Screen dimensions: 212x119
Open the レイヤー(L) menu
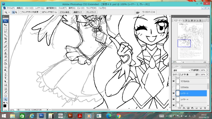[40, 8]
